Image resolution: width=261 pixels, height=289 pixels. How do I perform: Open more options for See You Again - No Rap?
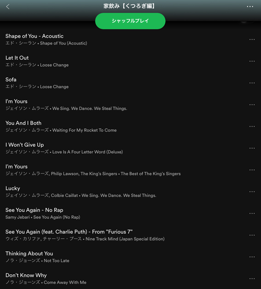point(252,214)
